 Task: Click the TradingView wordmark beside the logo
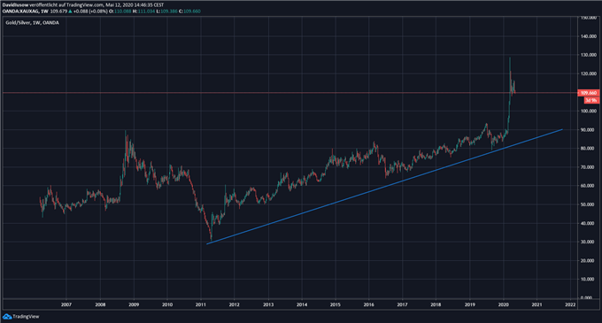[26, 317]
